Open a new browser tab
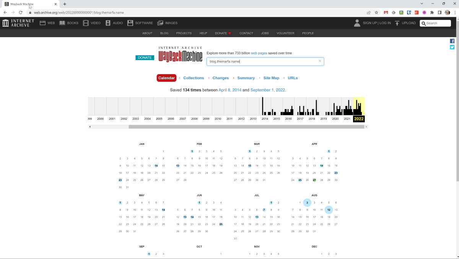 [x=65, y=4]
